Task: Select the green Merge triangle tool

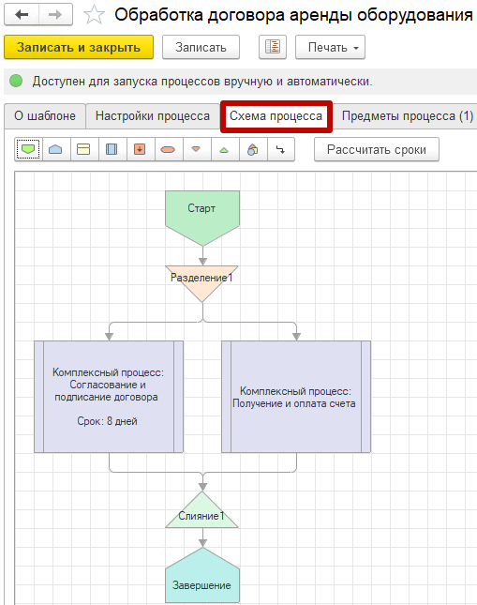Action: (224, 149)
